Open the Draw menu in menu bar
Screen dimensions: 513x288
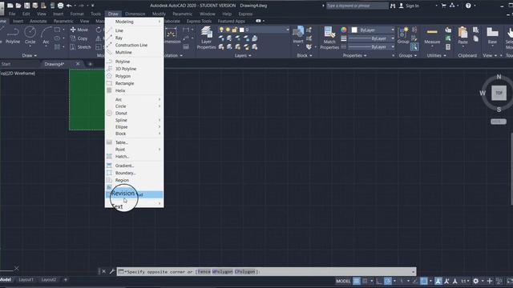[113, 14]
